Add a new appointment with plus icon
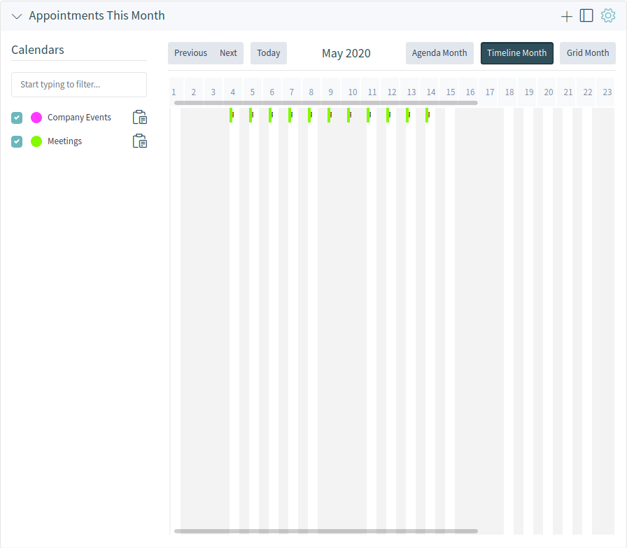 (567, 16)
